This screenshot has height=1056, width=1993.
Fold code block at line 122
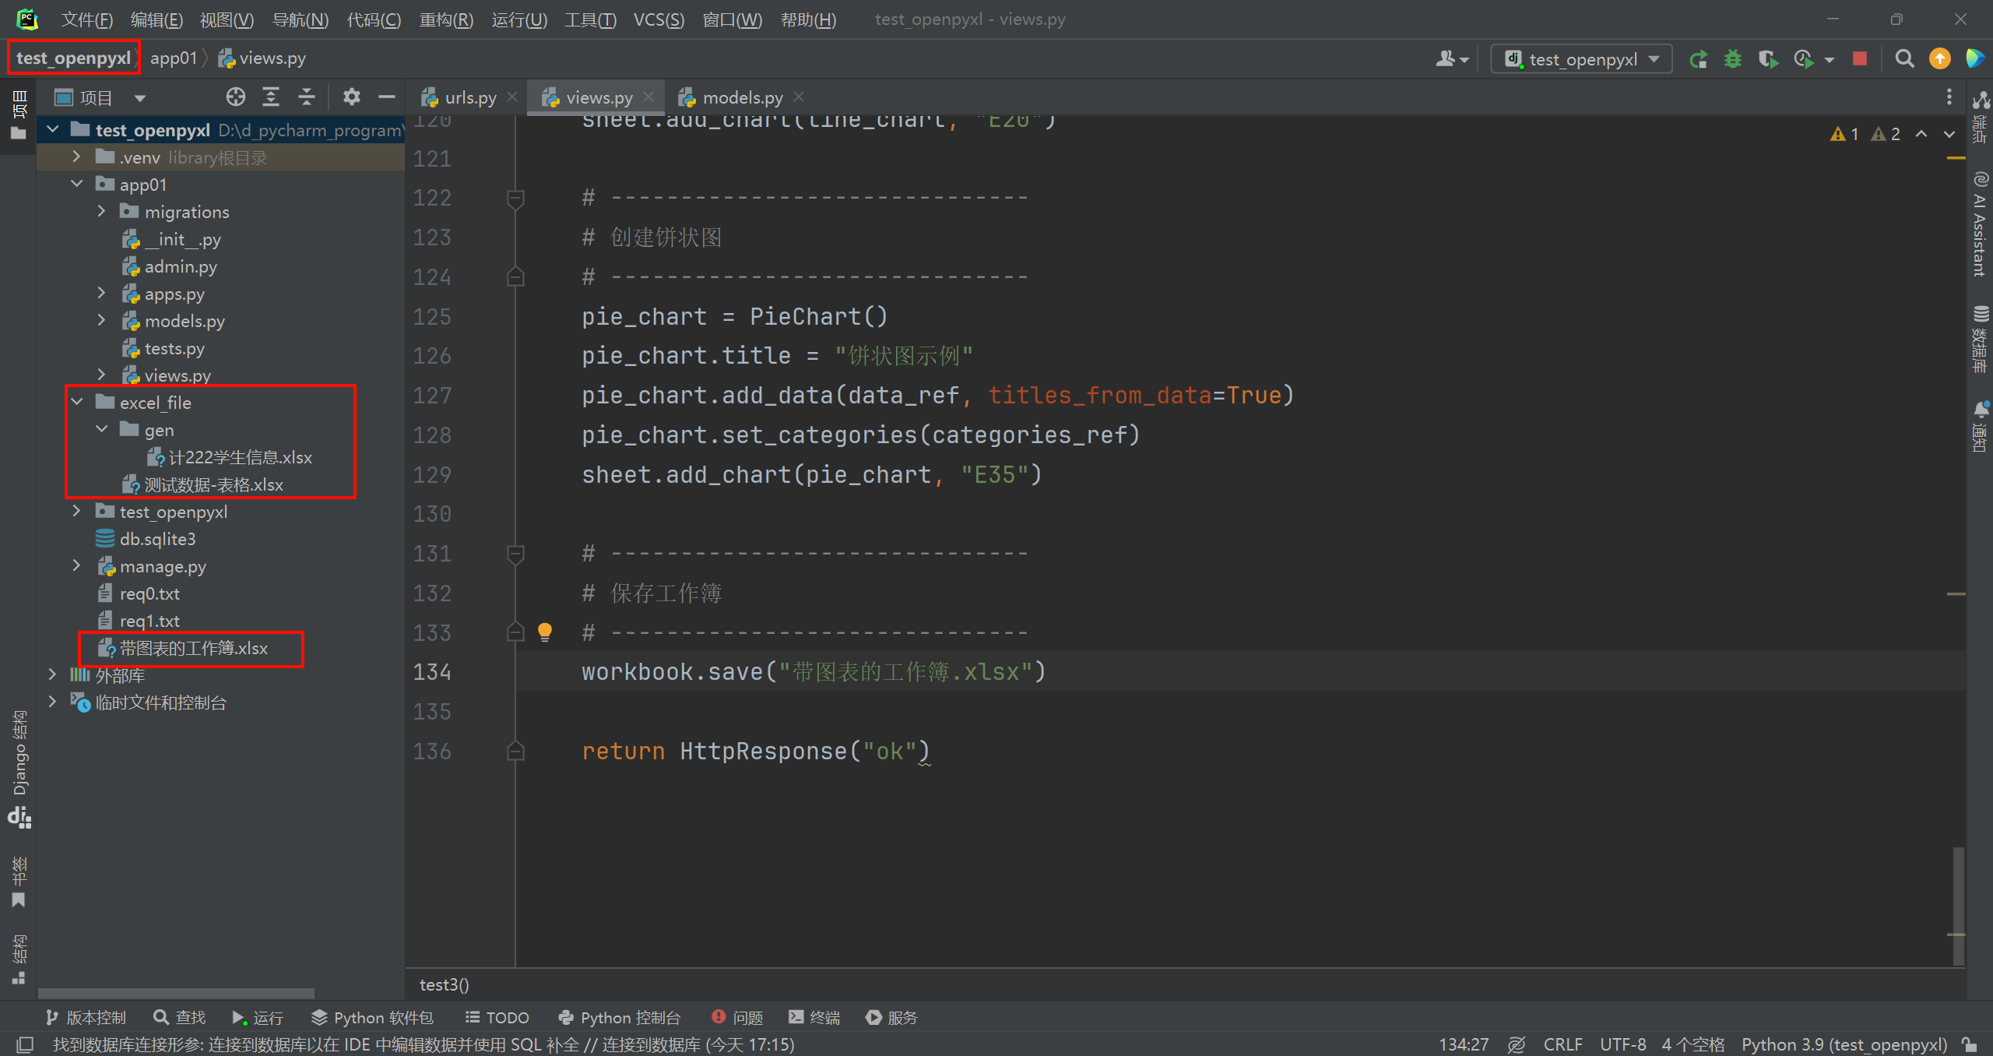tap(515, 199)
